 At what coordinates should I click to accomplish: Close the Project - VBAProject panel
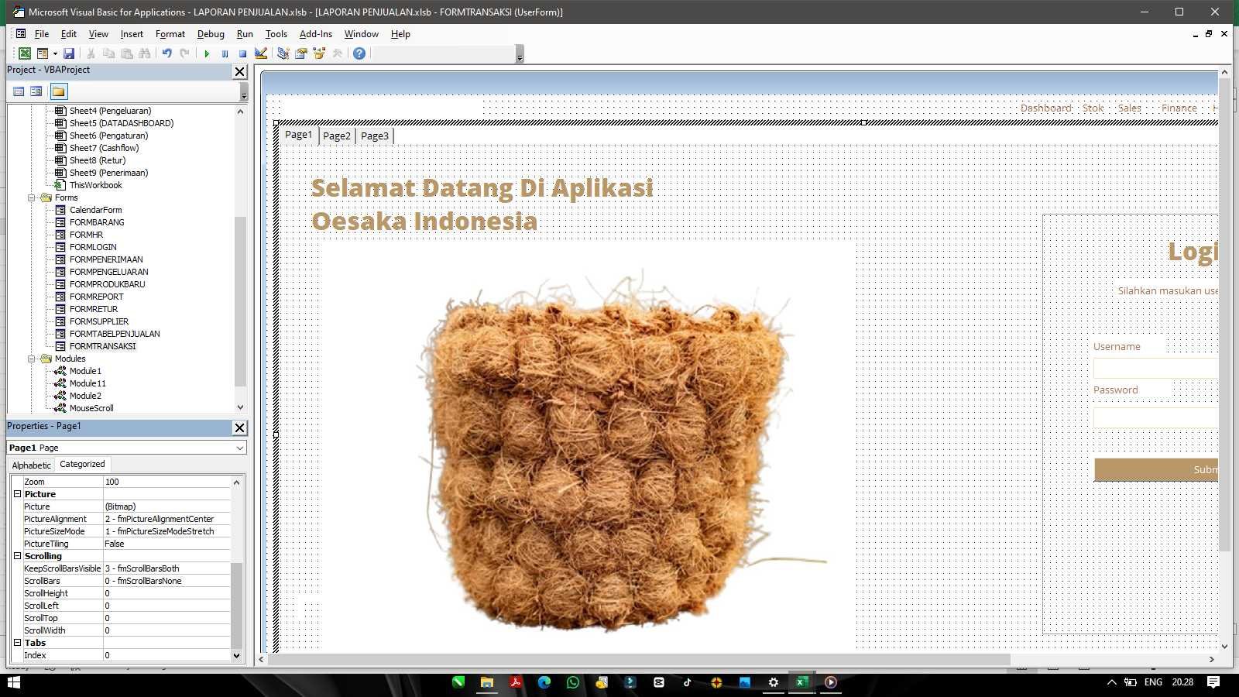coord(239,71)
